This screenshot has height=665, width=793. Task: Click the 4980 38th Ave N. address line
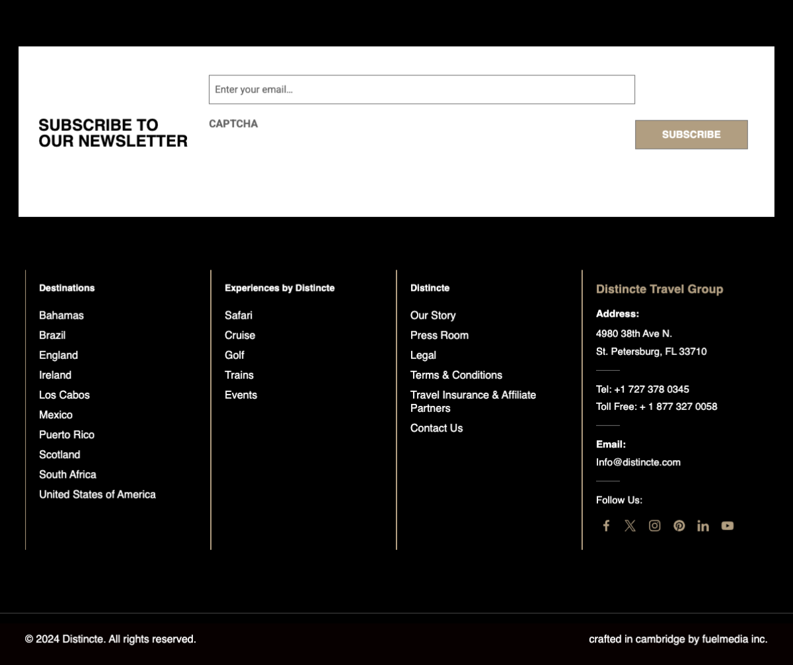click(x=634, y=334)
